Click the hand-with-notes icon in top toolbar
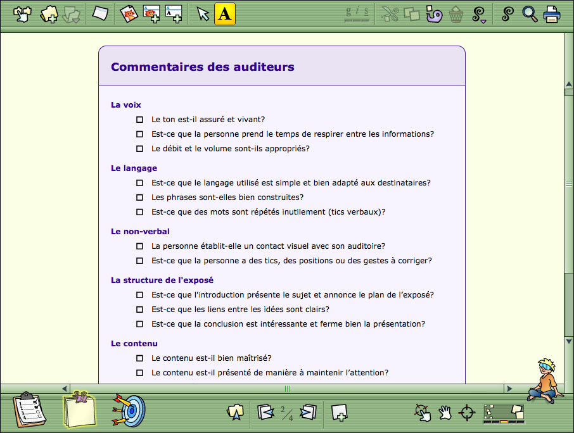The image size is (574, 433). coord(22,15)
